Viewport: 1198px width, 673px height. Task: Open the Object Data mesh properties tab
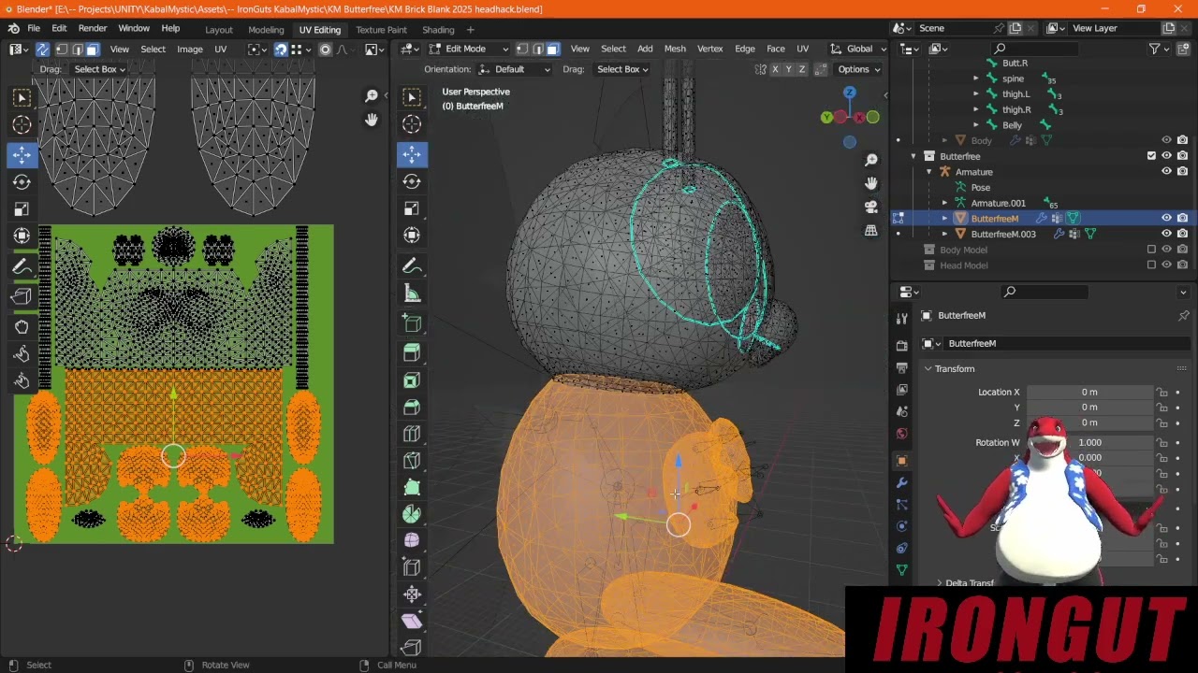pos(901,569)
